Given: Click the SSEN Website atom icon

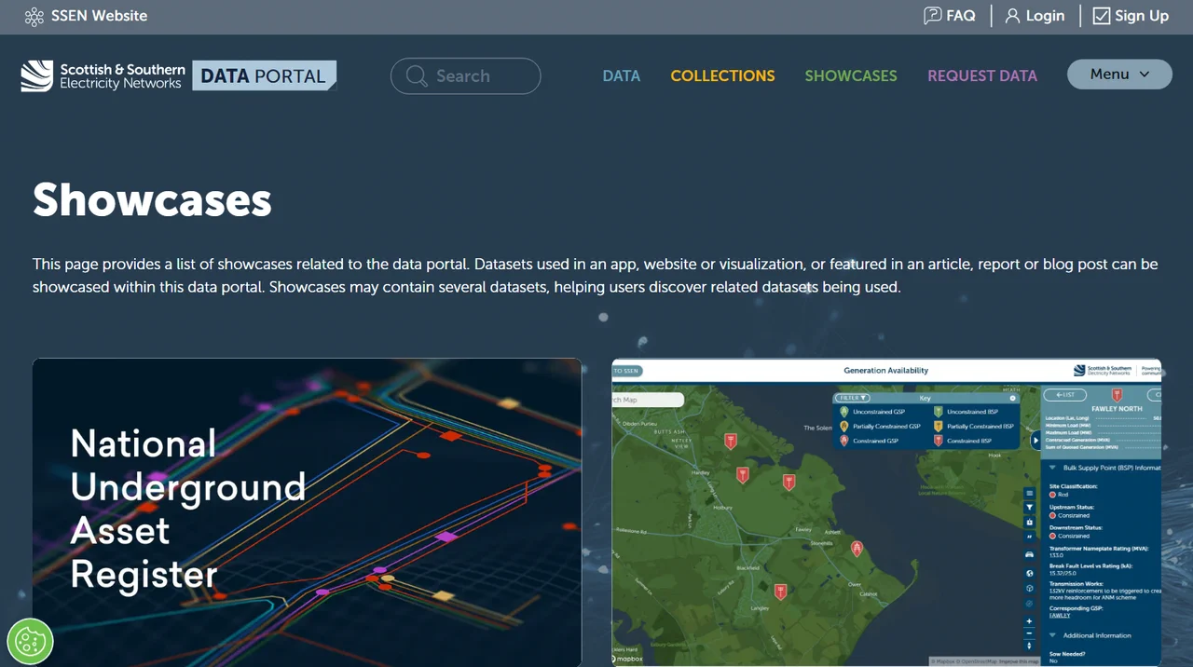Looking at the screenshot, I should click(x=34, y=16).
